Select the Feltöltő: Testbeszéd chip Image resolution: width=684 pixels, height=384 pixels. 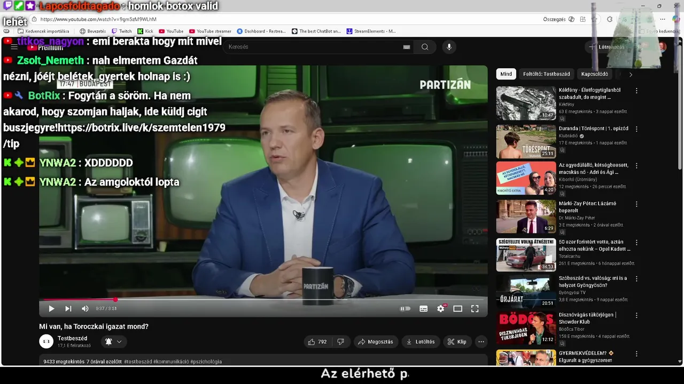click(546, 74)
